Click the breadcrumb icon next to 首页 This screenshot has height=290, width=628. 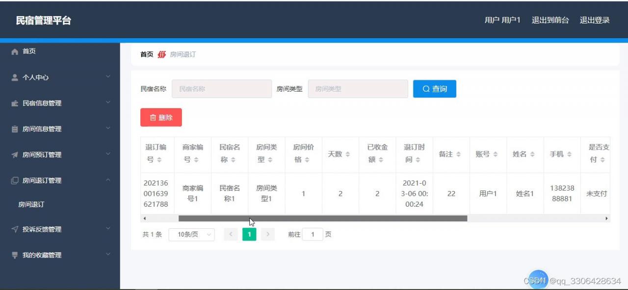coord(161,54)
